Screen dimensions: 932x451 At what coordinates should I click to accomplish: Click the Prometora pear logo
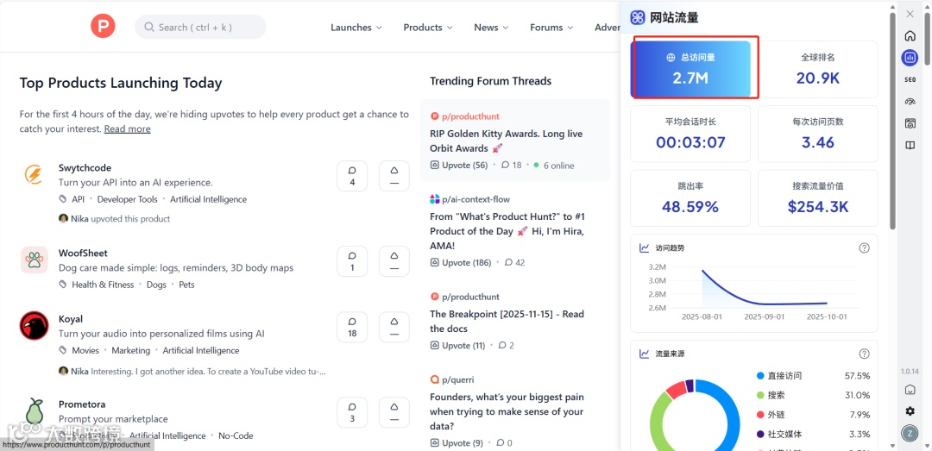(x=34, y=411)
